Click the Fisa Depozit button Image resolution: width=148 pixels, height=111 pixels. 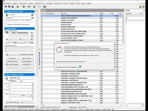click(12, 58)
